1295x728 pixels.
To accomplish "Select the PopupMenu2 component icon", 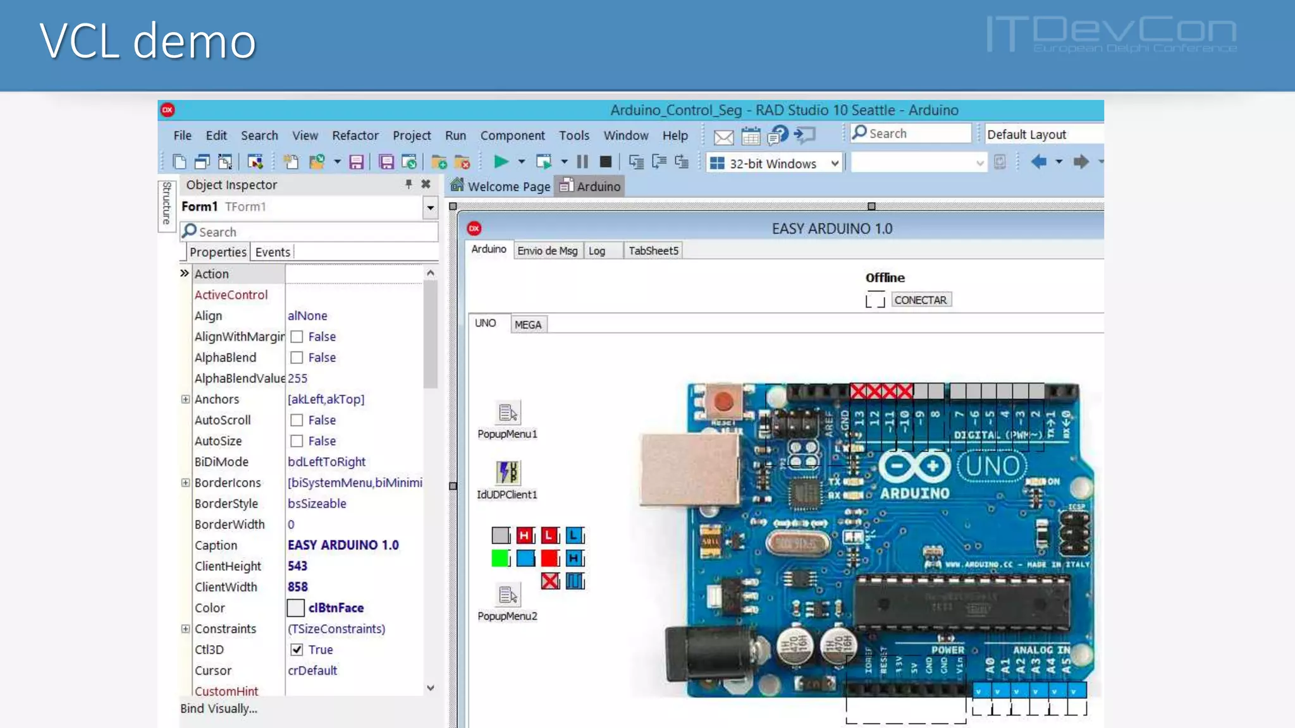I will (x=507, y=595).
